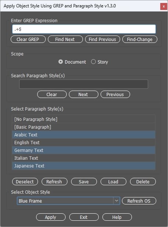The image size is (168, 227).
Task: Click the Refresh OS button
Action: click(x=139, y=201)
